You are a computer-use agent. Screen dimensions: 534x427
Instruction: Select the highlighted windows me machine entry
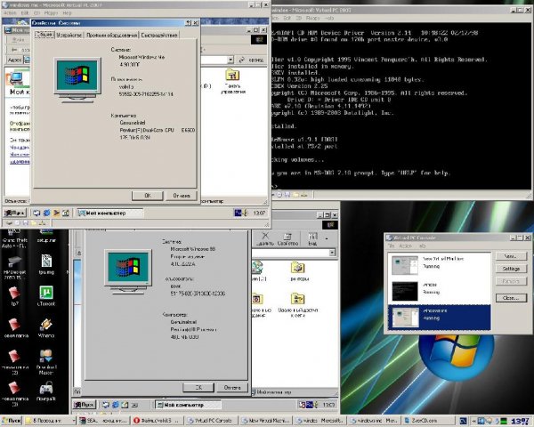[439, 318]
